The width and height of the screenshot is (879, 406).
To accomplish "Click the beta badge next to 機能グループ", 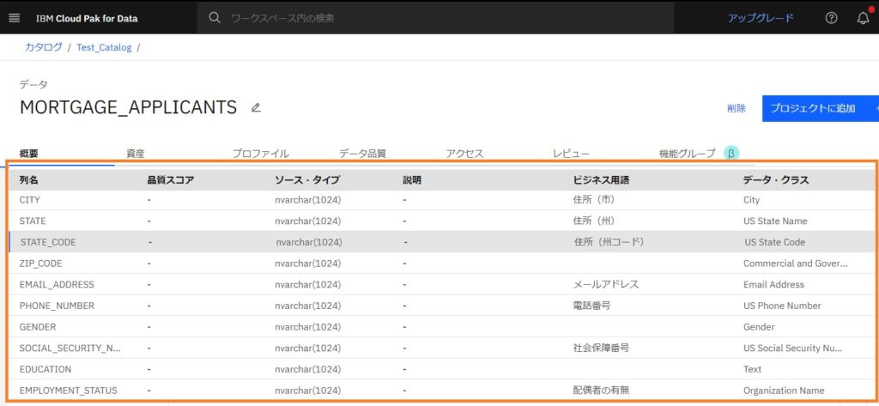I will 730,153.
